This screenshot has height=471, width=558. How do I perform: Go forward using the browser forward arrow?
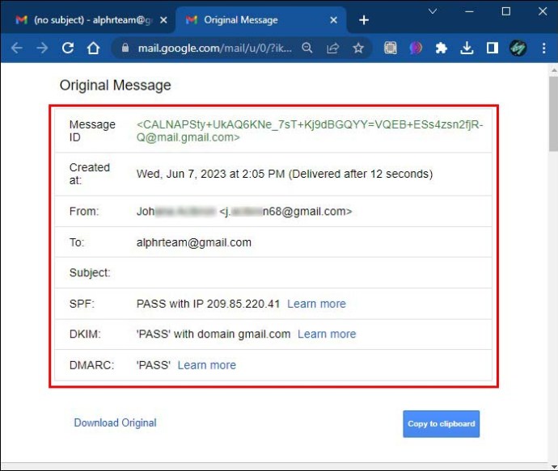(42, 48)
